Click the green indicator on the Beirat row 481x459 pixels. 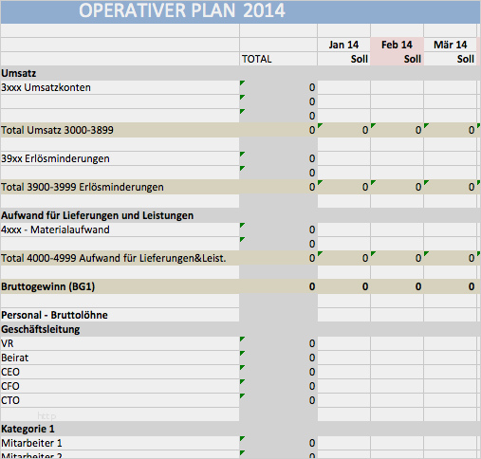(242, 354)
